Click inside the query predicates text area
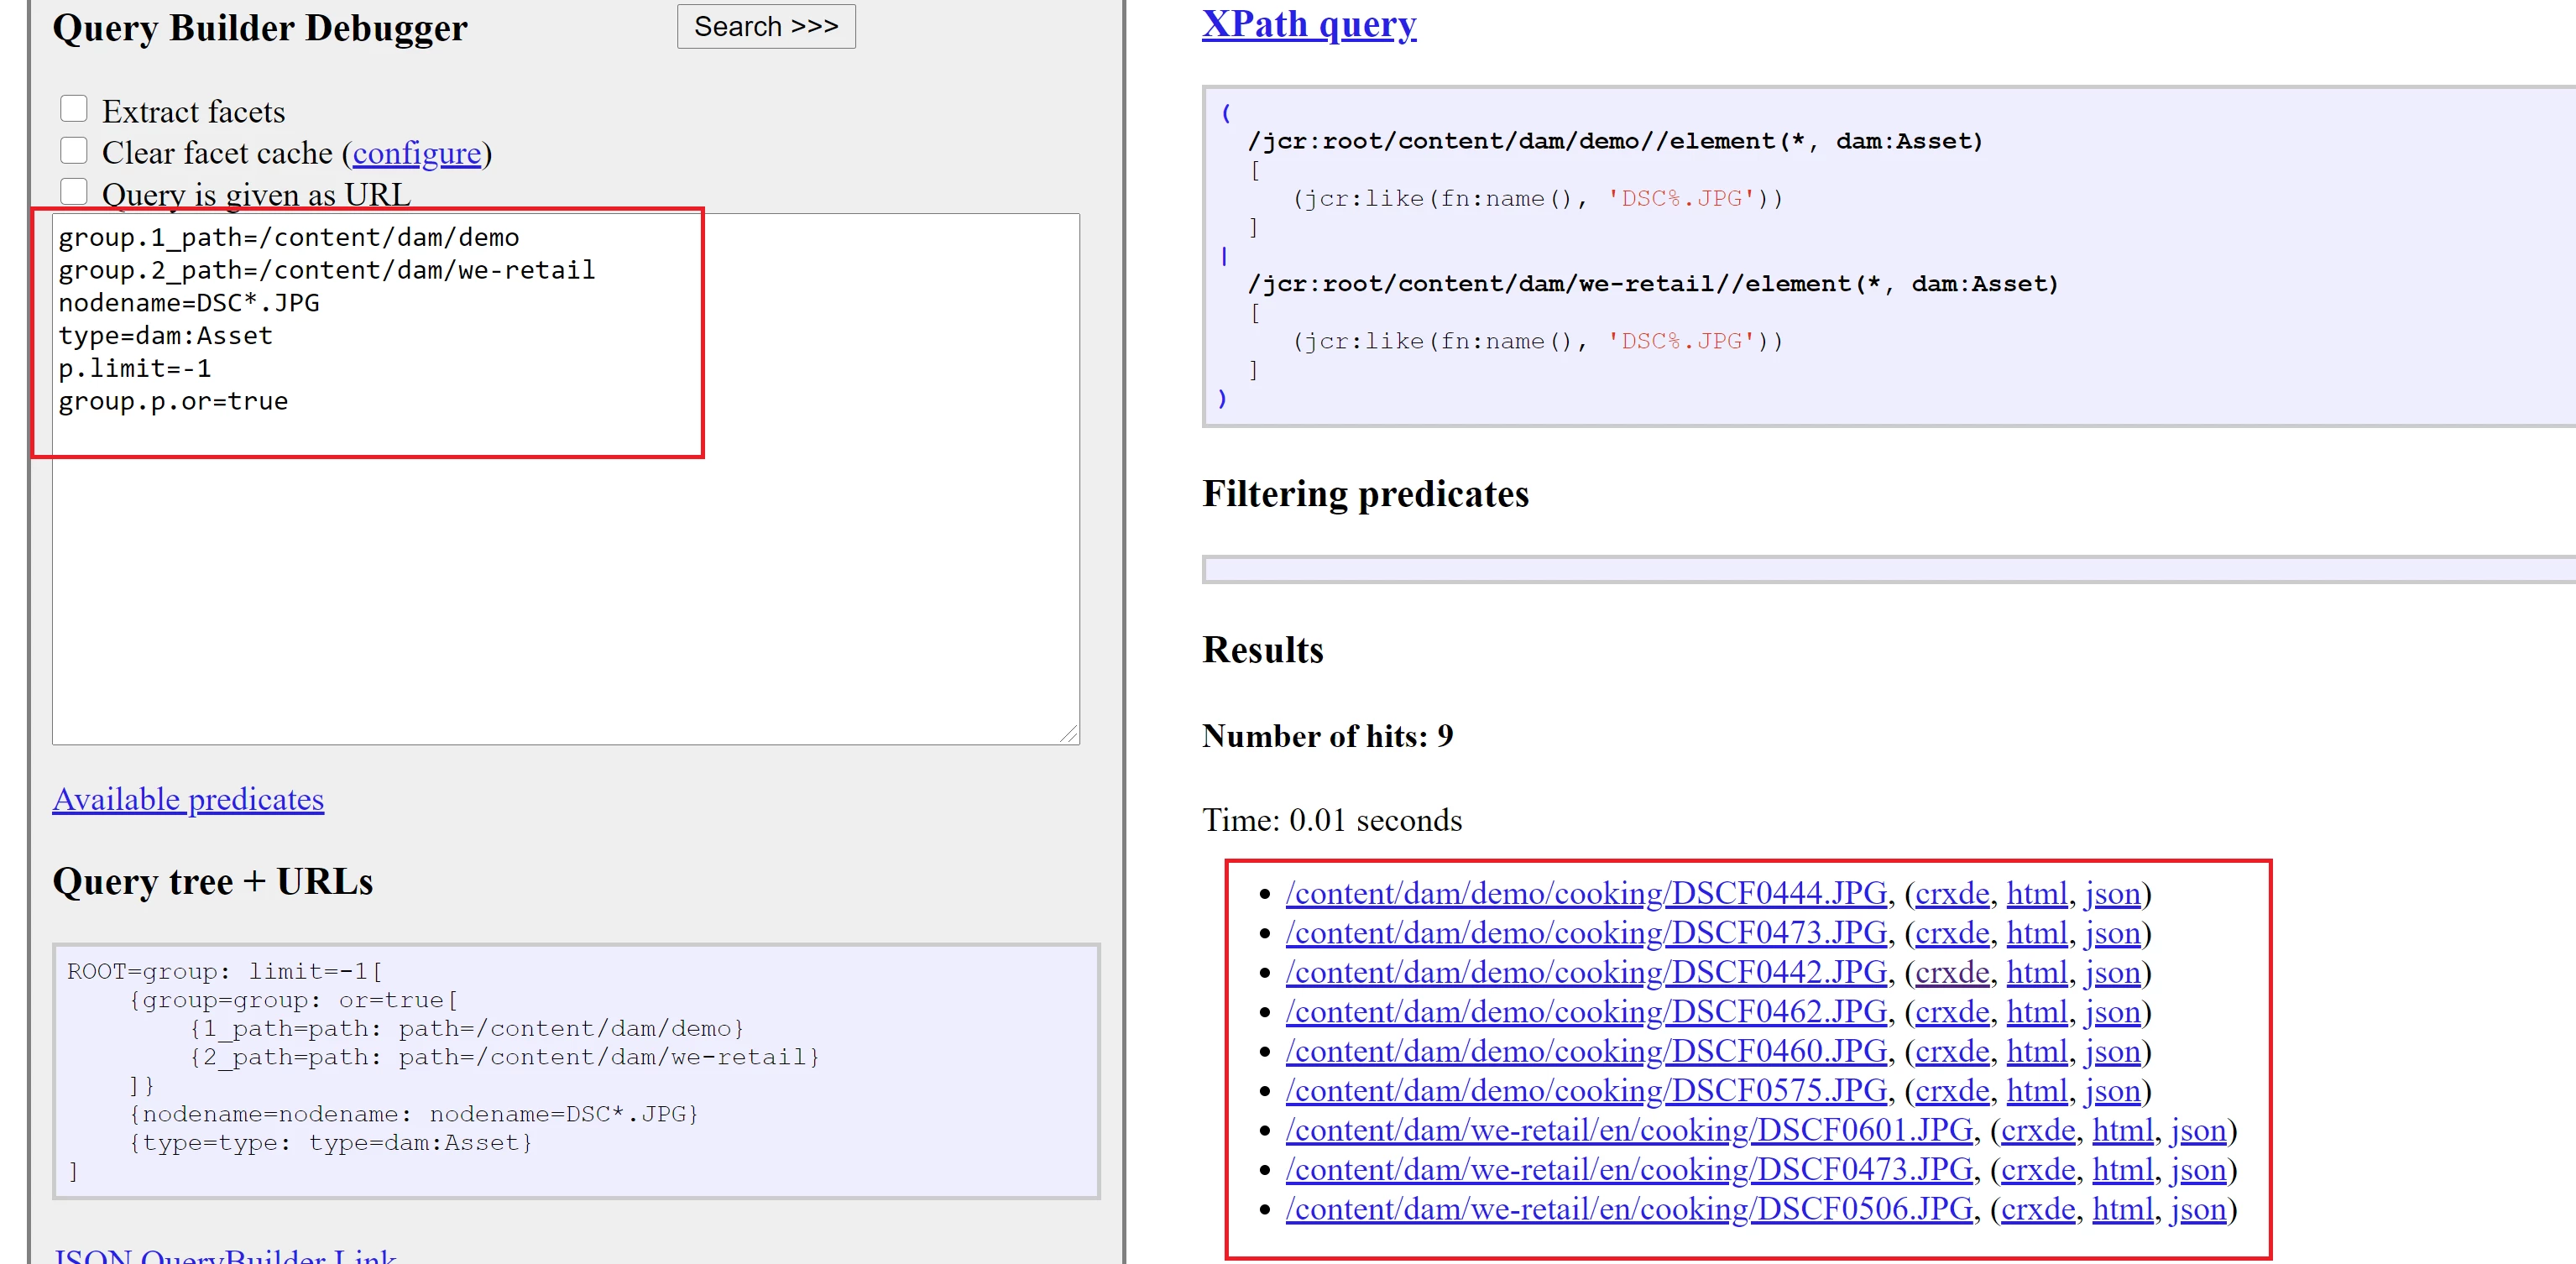The height and width of the screenshot is (1264, 2576). coord(565,580)
